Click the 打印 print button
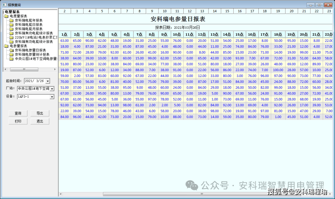The height and width of the screenshot is (199, 335). (x=18, y=121)
